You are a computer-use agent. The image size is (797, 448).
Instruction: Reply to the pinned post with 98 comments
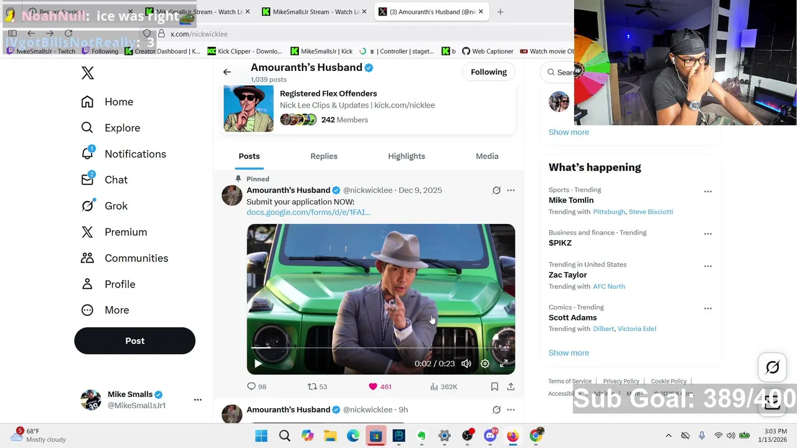(257, 386)
